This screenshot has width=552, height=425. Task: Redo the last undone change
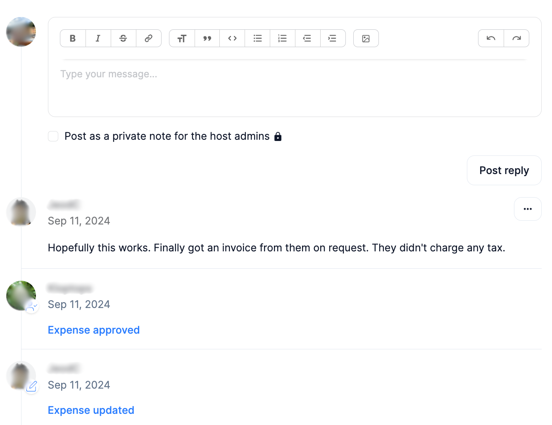point(516,38)
